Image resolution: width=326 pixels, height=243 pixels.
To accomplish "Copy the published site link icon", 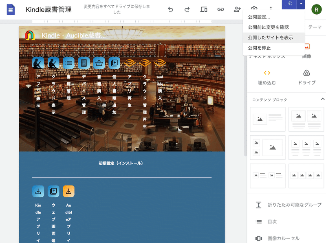I will coord(220,9).
